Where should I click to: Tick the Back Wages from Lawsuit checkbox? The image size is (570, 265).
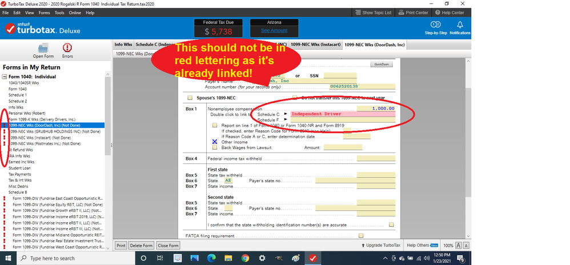(x=215, y=147)
